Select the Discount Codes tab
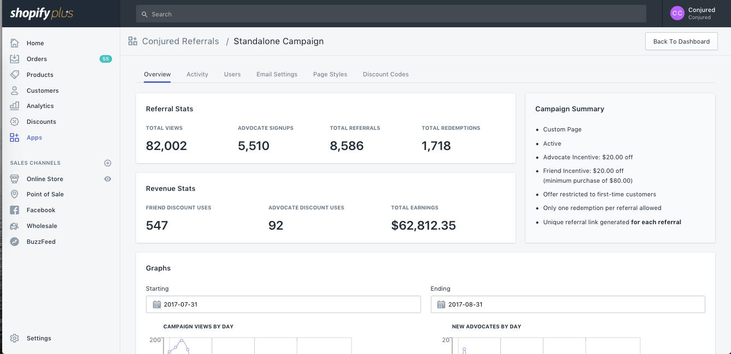Screen dimensions: 731x354 [385, 74]
